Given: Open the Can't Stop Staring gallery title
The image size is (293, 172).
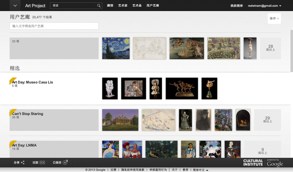Looking at the screenshot, I should tap(27, 114).
